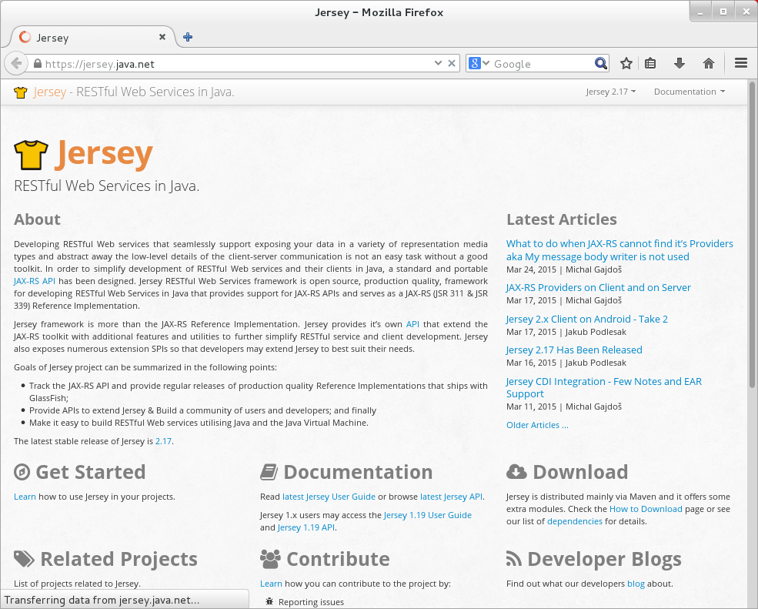Click the 'Mar 16, 2015 | Jakub Podlesak' text
This screenshot has height=609, width=758.
pyautogui.click(x=566, y=363)
